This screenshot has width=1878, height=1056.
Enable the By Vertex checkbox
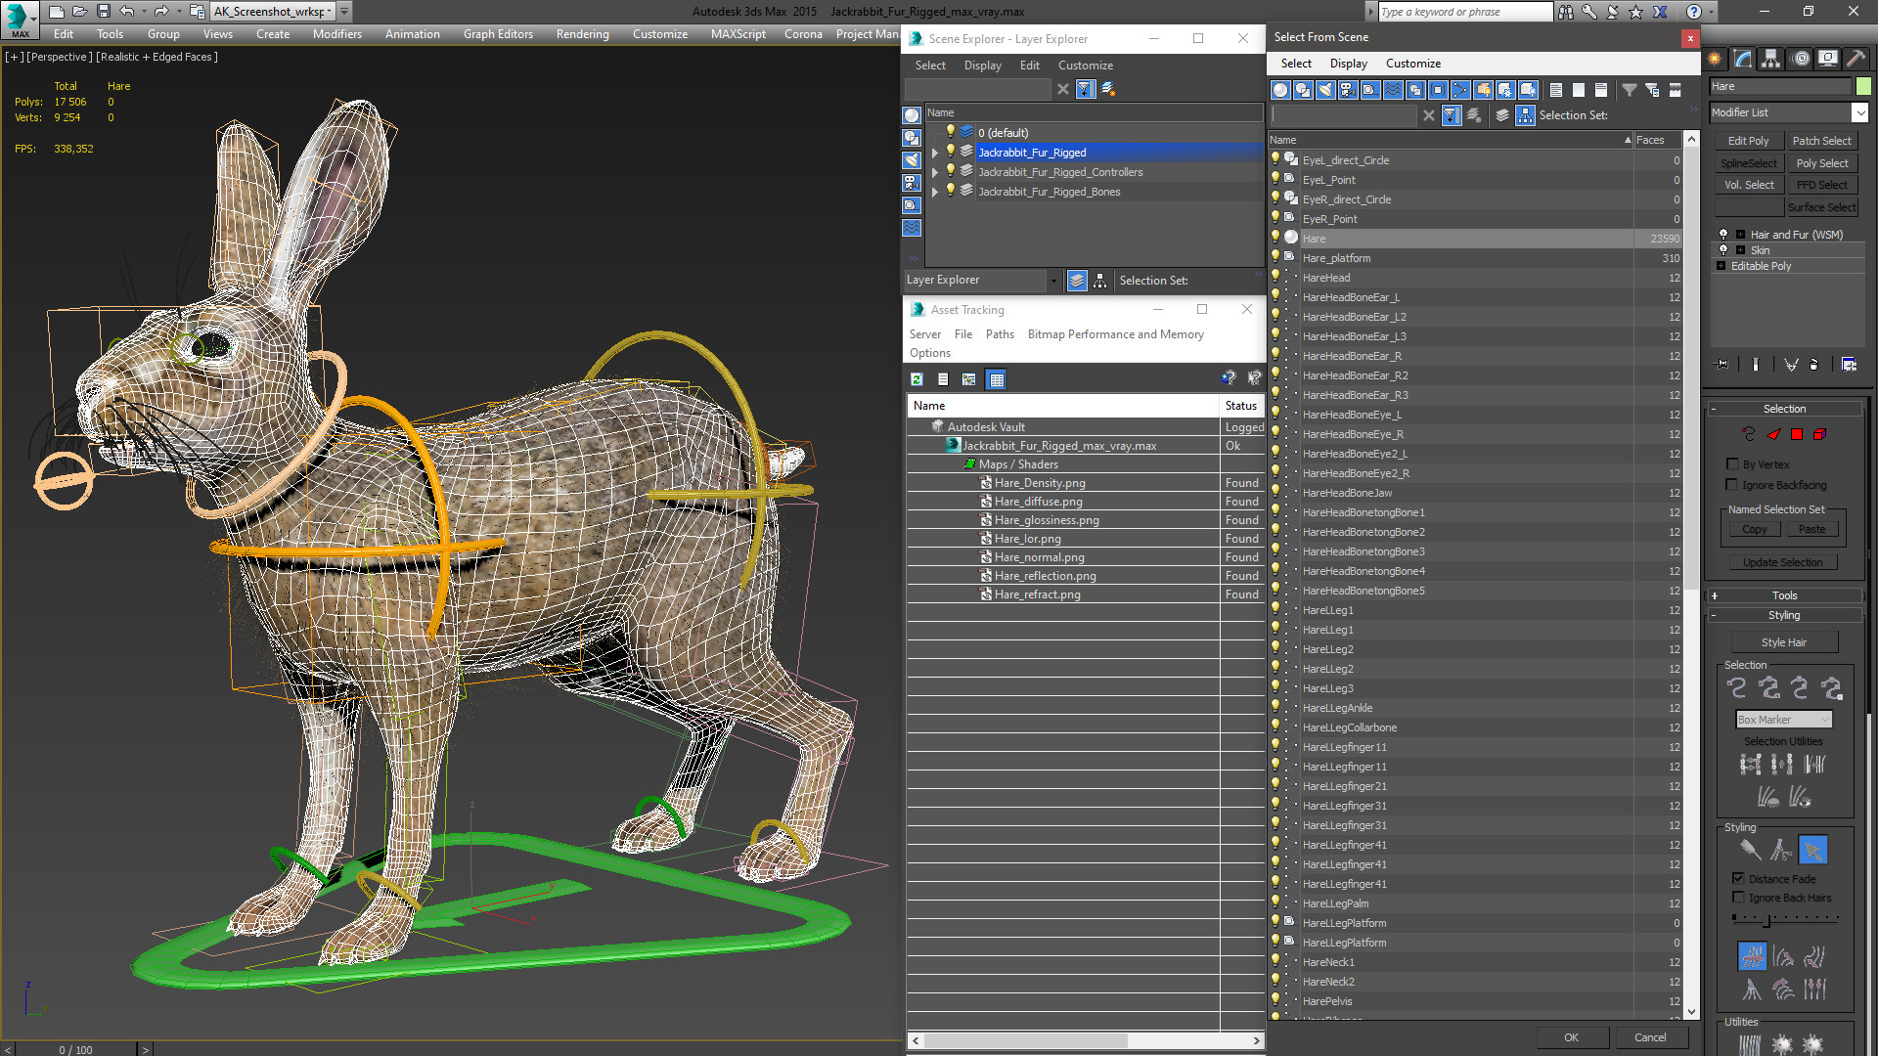coord(1732,464)
